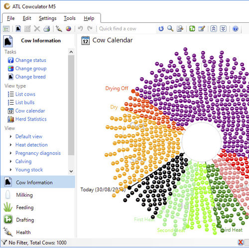Click the print icon in toolbar
This screenshot has width=249, height=249.
(47, 29)
